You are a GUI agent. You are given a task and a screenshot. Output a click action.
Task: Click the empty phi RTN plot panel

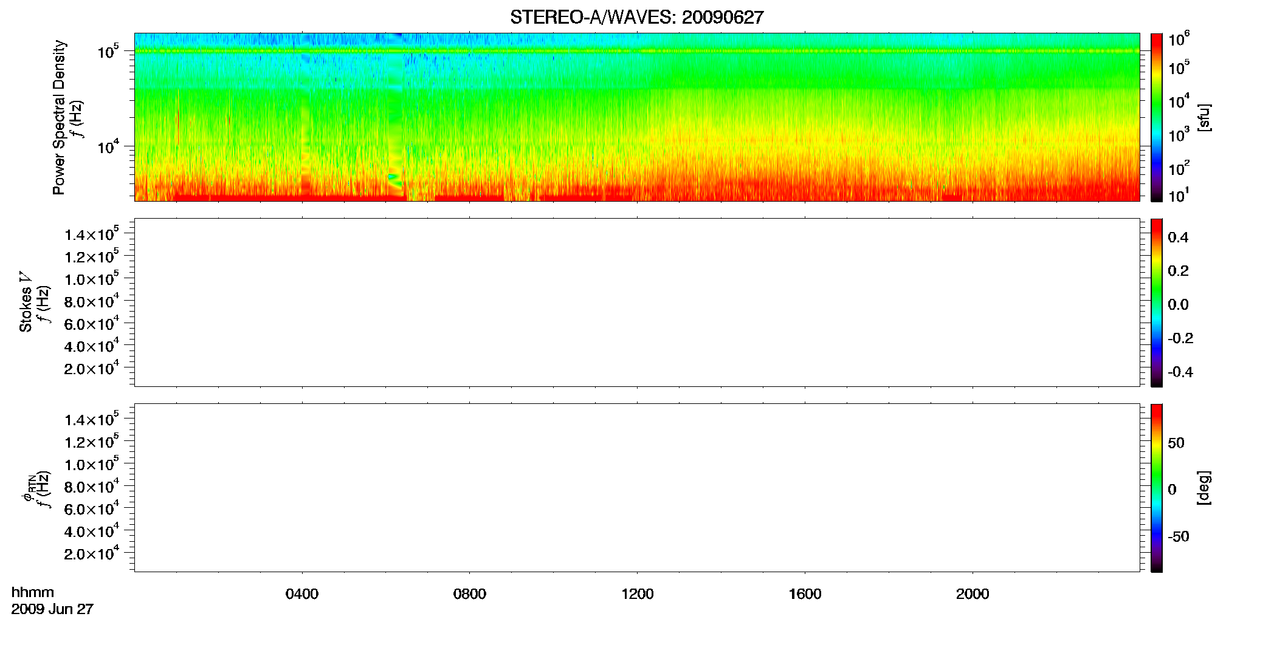pos(637,488)
